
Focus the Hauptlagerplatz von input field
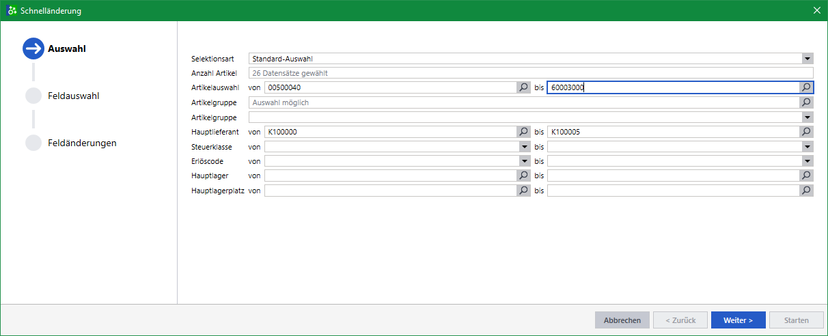391,191
